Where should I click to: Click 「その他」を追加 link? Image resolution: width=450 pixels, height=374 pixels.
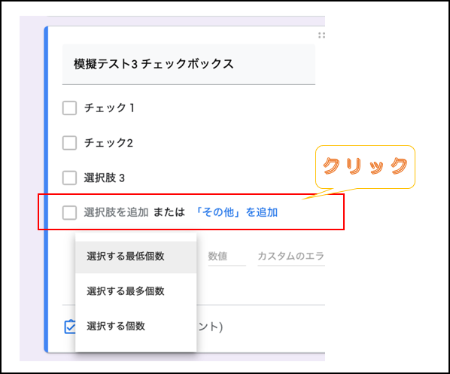pos(236,212)
